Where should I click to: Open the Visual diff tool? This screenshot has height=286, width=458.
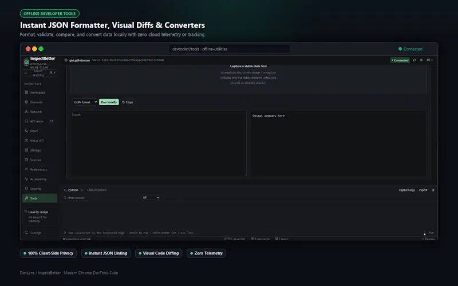(x=40, y=141)
